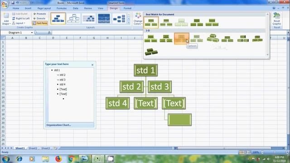The height and width of the screenshot is (163, 290).
Task: Select the first Organization Chart layout thumbnail
Action: [58, 19]
